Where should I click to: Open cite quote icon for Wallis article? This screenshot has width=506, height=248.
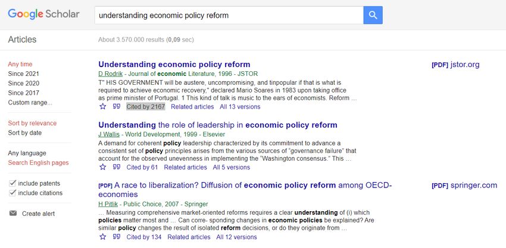(117, 167)
